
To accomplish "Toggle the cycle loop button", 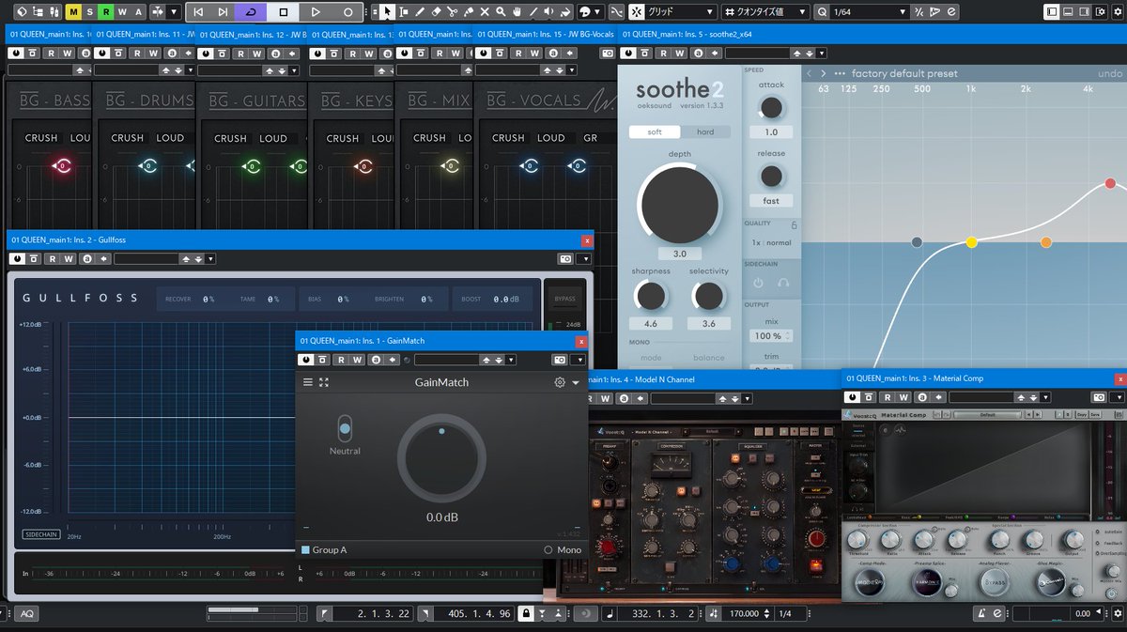I will [x=251, y=12].
